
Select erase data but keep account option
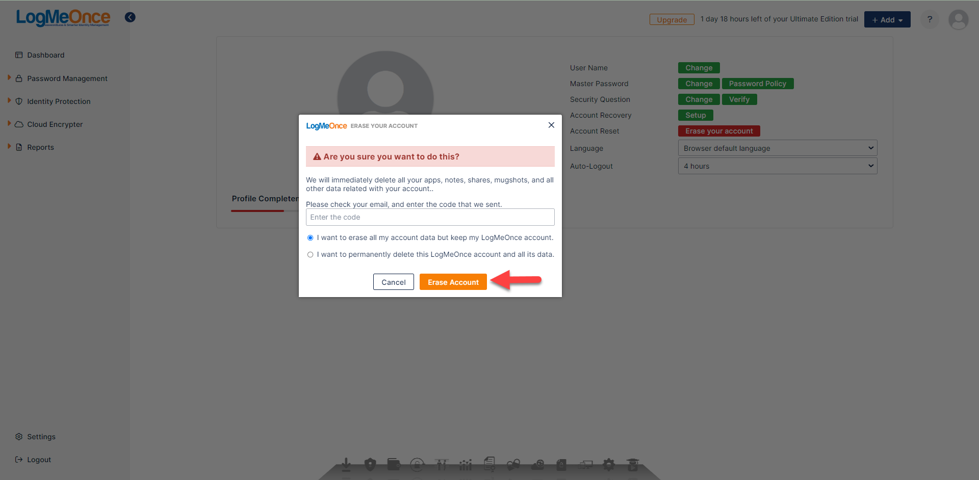point(310,238)
